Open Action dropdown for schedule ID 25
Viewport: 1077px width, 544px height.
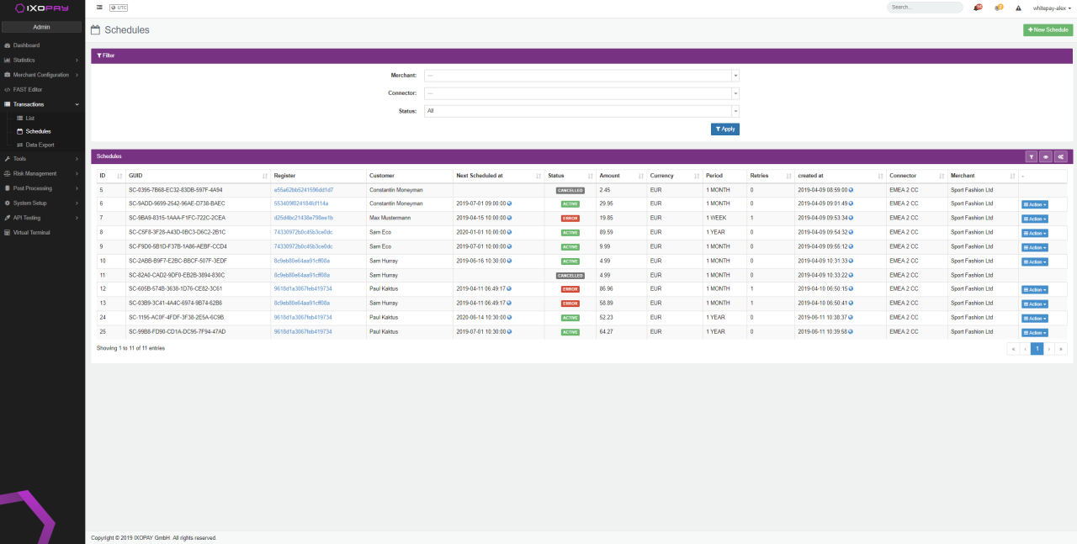[x=1035, y=332]
